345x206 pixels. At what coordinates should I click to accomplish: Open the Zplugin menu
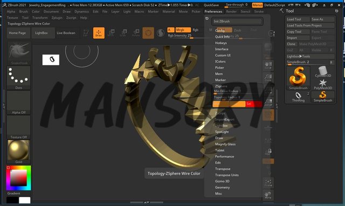click(57, 18)
